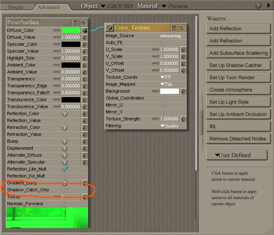Viewport: 274px width, 235px height.
Task: Enable the Normals_Forward checkbox
Action: (65, 204)
